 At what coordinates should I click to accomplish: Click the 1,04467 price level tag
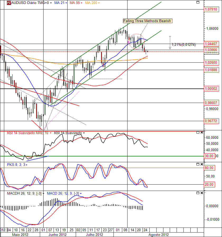(211, 44)
